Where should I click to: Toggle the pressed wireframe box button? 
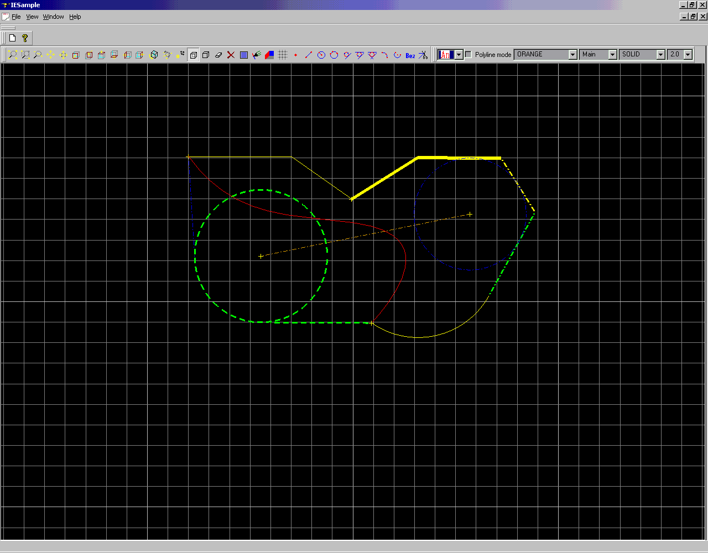tap(194, 55)
